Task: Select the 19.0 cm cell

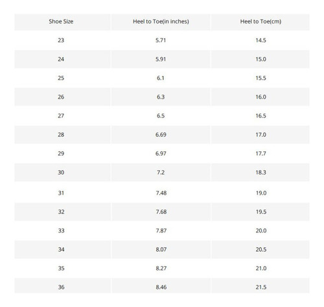Action: (261, 193)
